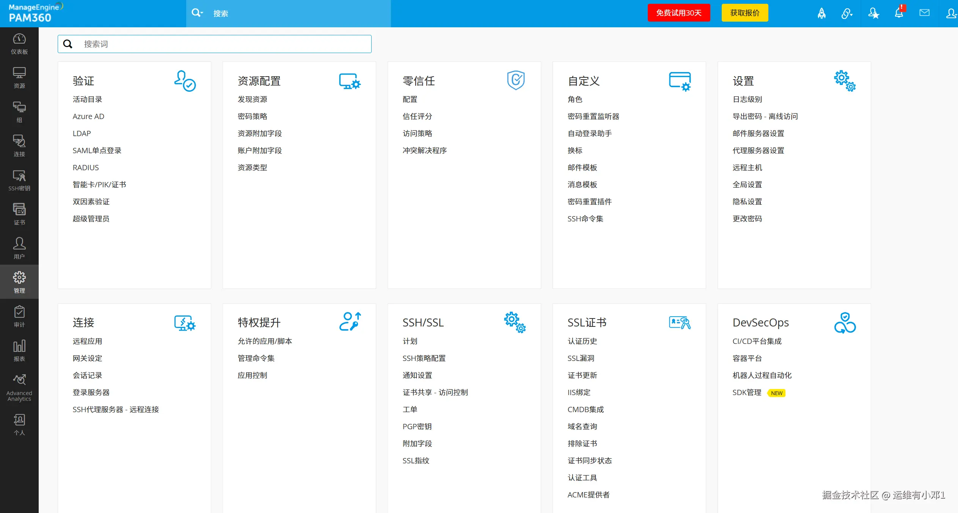Open the user account icon at the top right

[x=951, y=14]
